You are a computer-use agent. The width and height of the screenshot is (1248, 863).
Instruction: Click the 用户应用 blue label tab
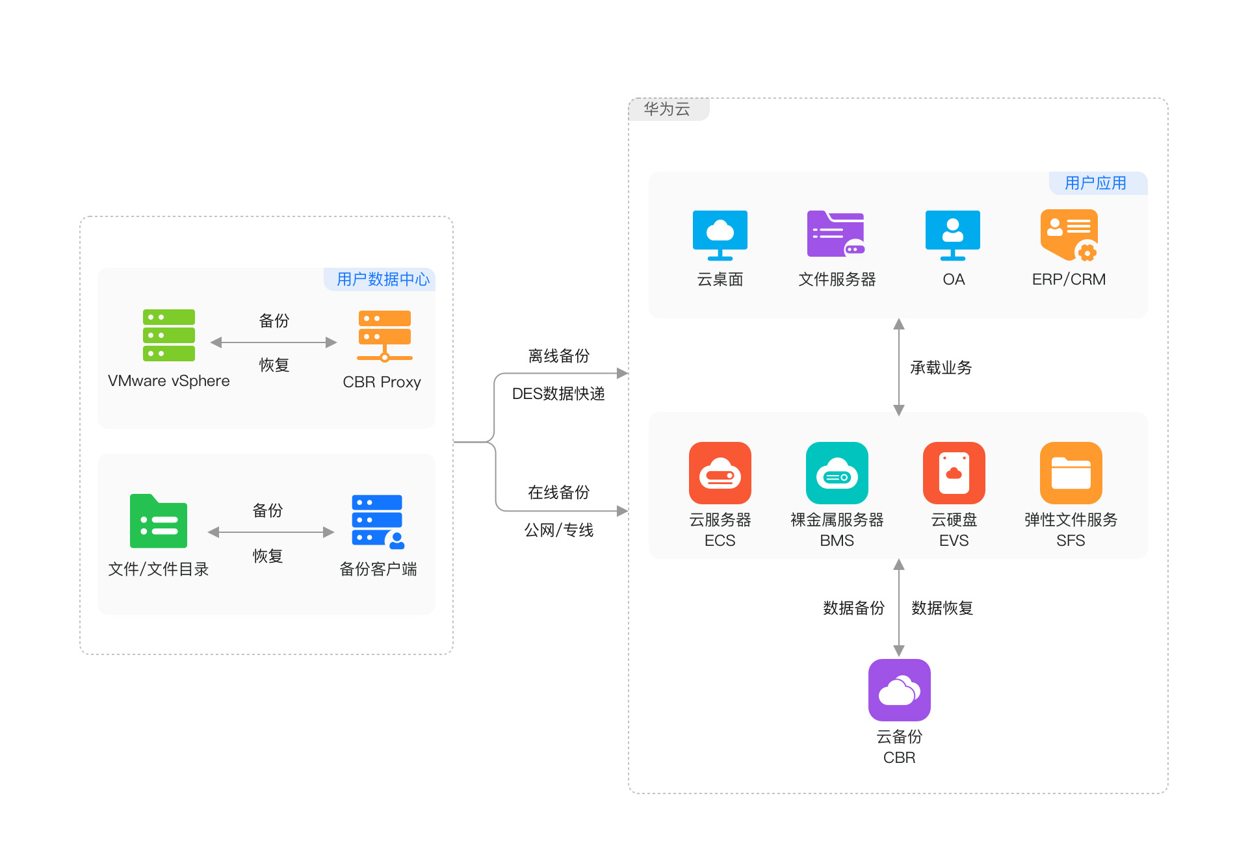(x=1096, y=183)
